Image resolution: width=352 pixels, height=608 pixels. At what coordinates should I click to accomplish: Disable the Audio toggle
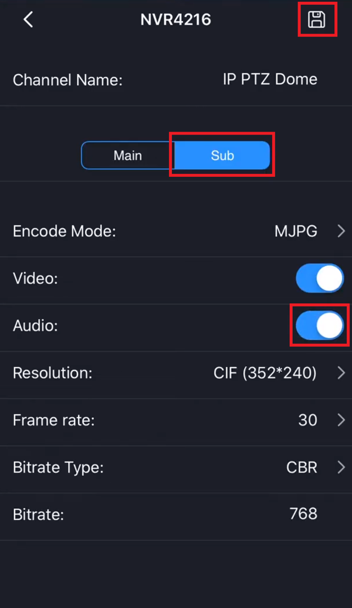(320, 325)
